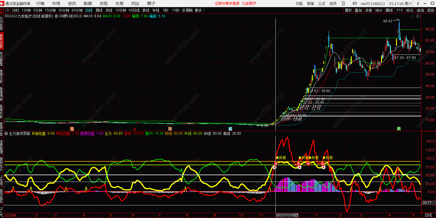The height and width of the screenshot is (218, 436).
Task: Switch to 60分钟 period tab
Action: (77, 10)
